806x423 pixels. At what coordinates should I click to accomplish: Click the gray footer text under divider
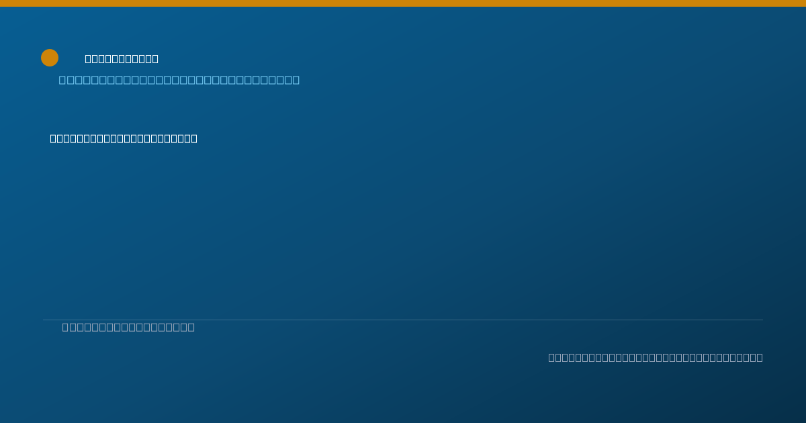(x=128, y=327)
